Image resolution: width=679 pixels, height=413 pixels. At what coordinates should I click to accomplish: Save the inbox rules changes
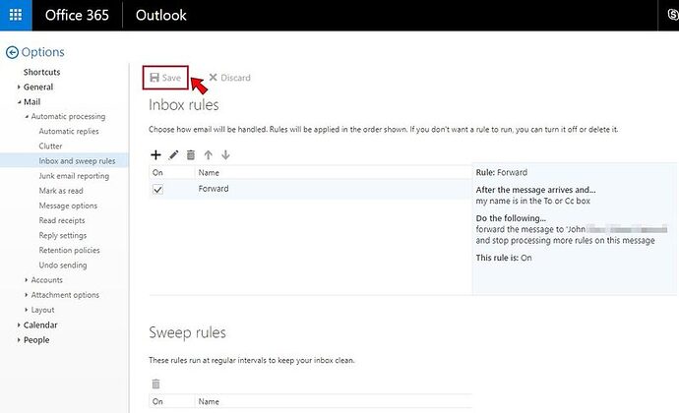(165, 78)
